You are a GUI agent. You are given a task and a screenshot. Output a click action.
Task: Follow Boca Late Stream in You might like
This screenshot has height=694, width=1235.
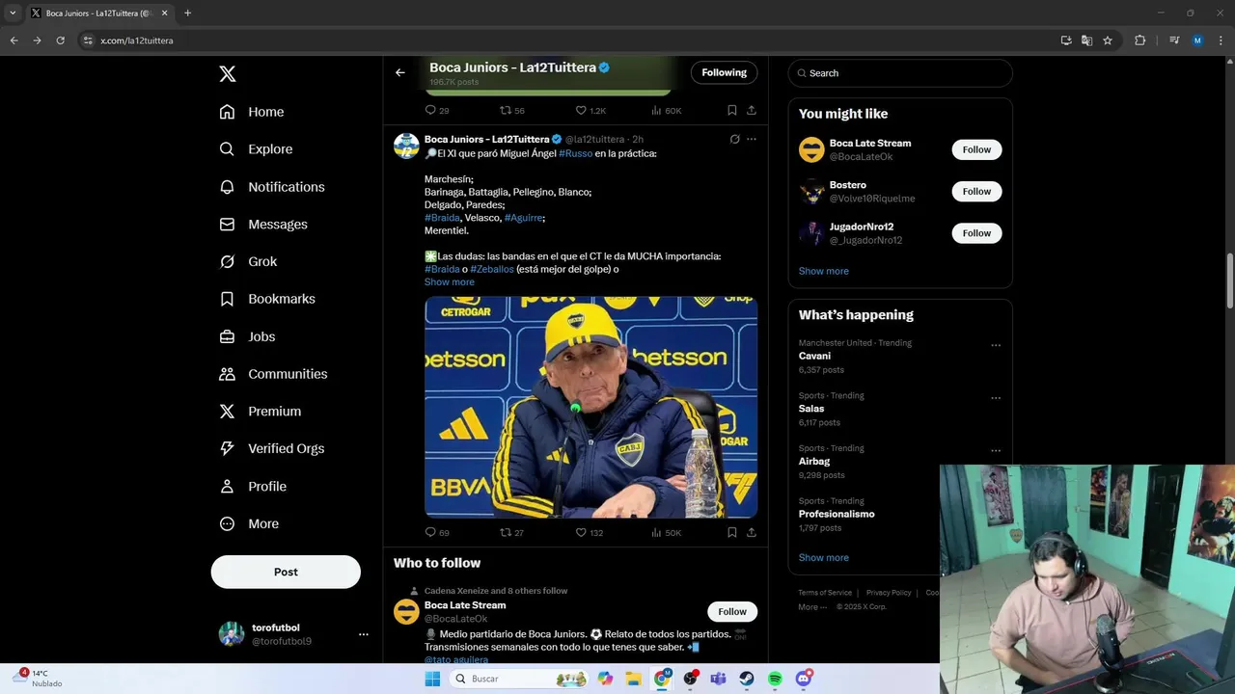click(976, 149)
